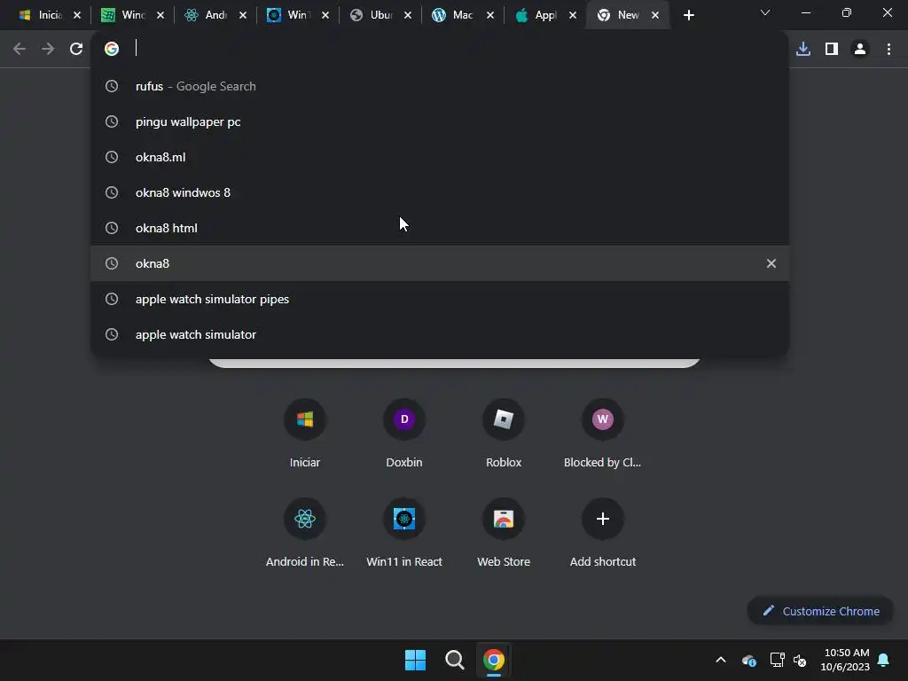
Task: Click the muted volume tray icon
Action: click(800, 660)
